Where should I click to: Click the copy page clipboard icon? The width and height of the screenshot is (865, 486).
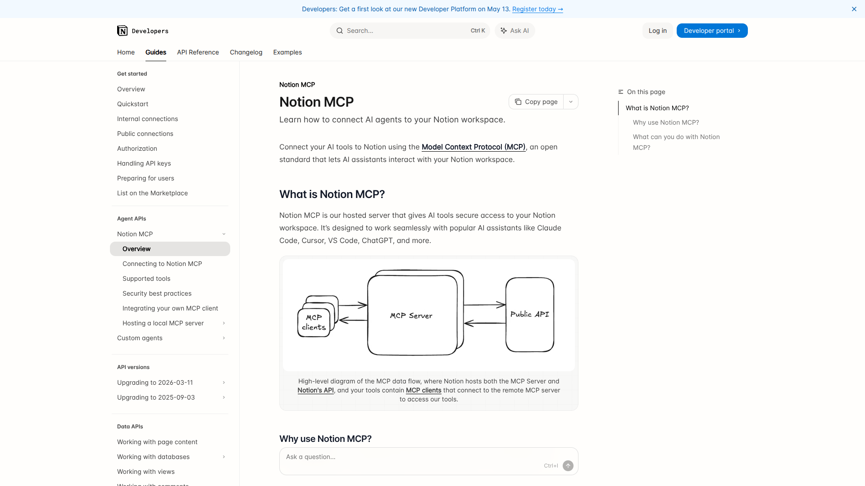point(518,102)
